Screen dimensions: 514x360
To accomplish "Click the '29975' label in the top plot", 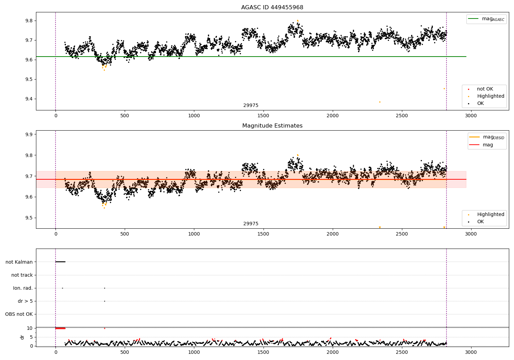I will (251, 106).
